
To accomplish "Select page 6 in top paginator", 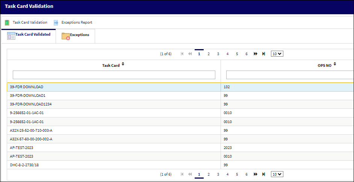I will point(247,54).
